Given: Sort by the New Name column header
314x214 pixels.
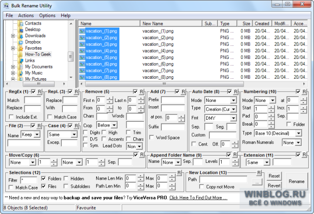Looking at the screenshot, I should pyautogui.click(x=171, y=24).
